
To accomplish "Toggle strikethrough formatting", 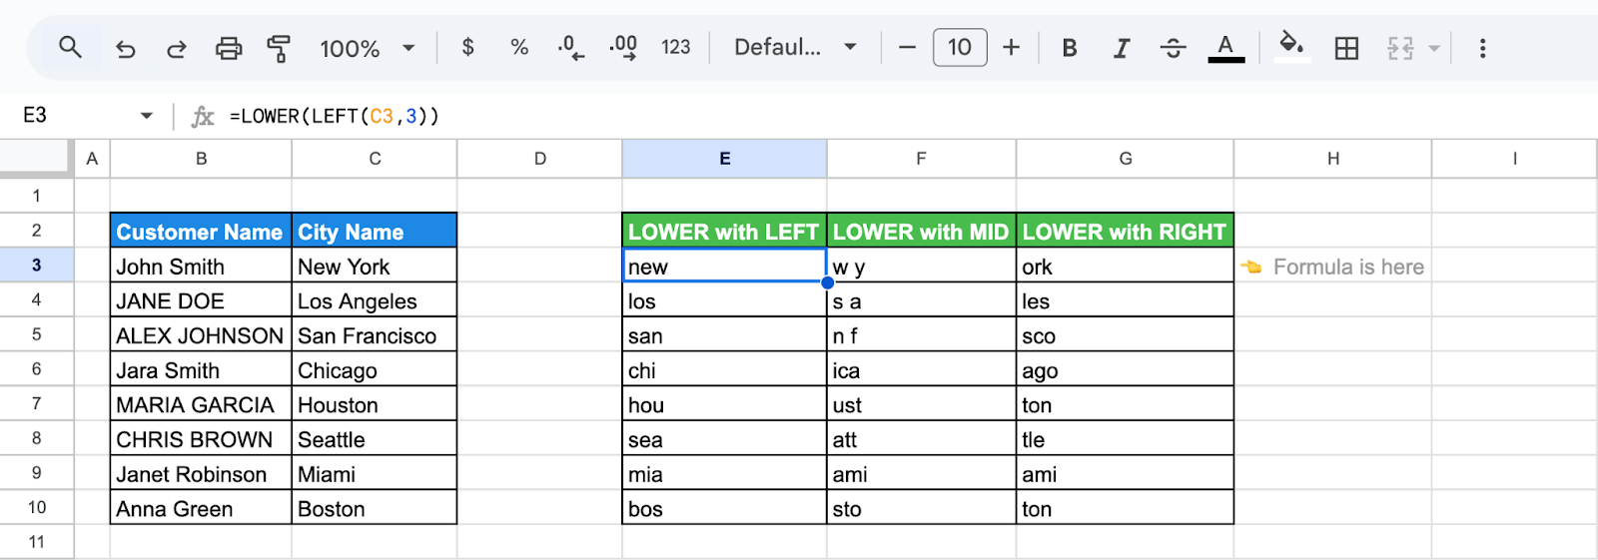I will pyautogui.click(x=1174, y=47).
